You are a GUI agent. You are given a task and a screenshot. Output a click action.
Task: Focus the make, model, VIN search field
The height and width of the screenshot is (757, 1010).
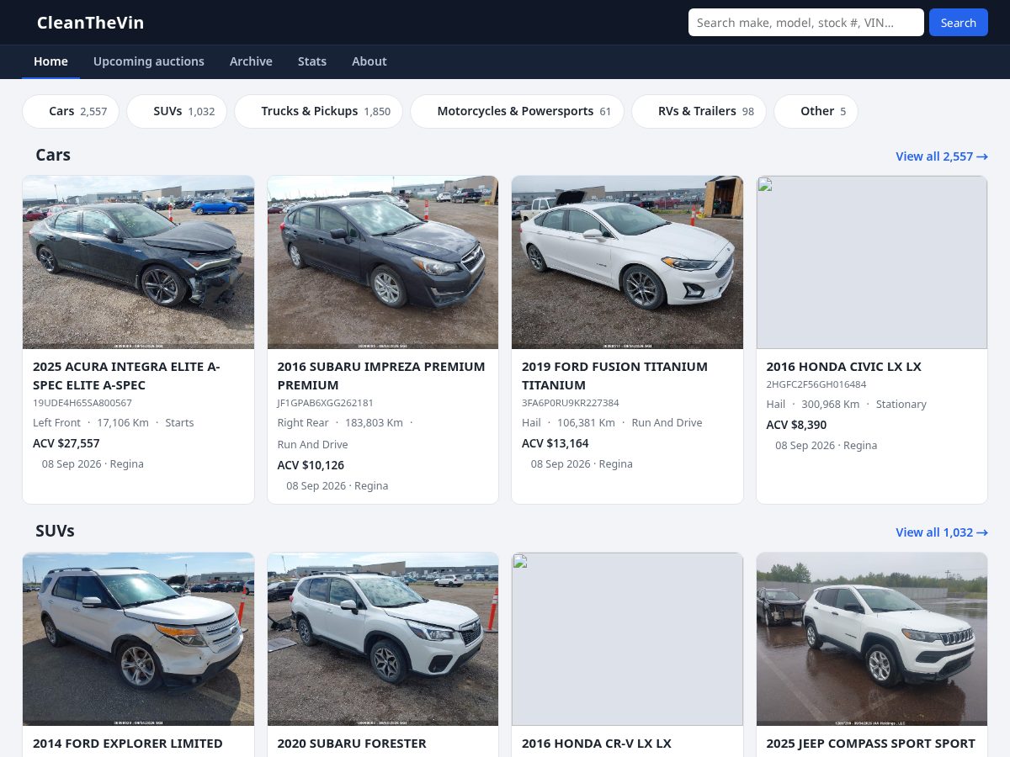(806, 23)
